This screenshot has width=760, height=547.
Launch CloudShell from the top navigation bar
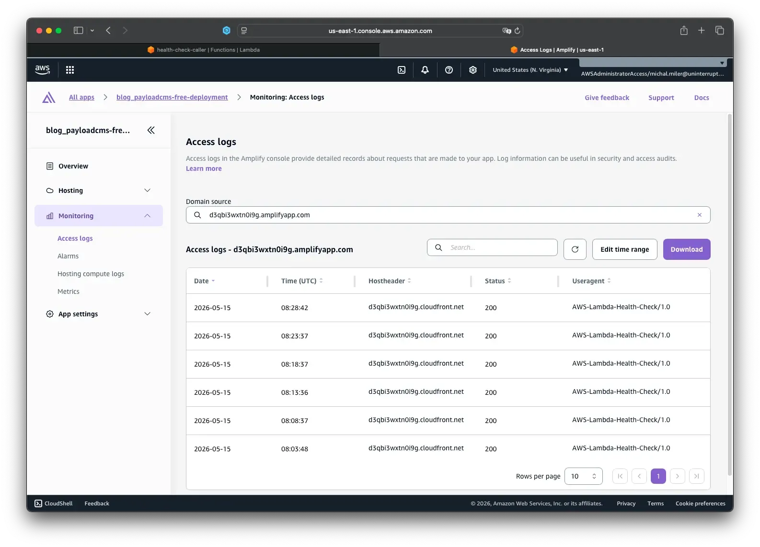(x=402, y=70)
